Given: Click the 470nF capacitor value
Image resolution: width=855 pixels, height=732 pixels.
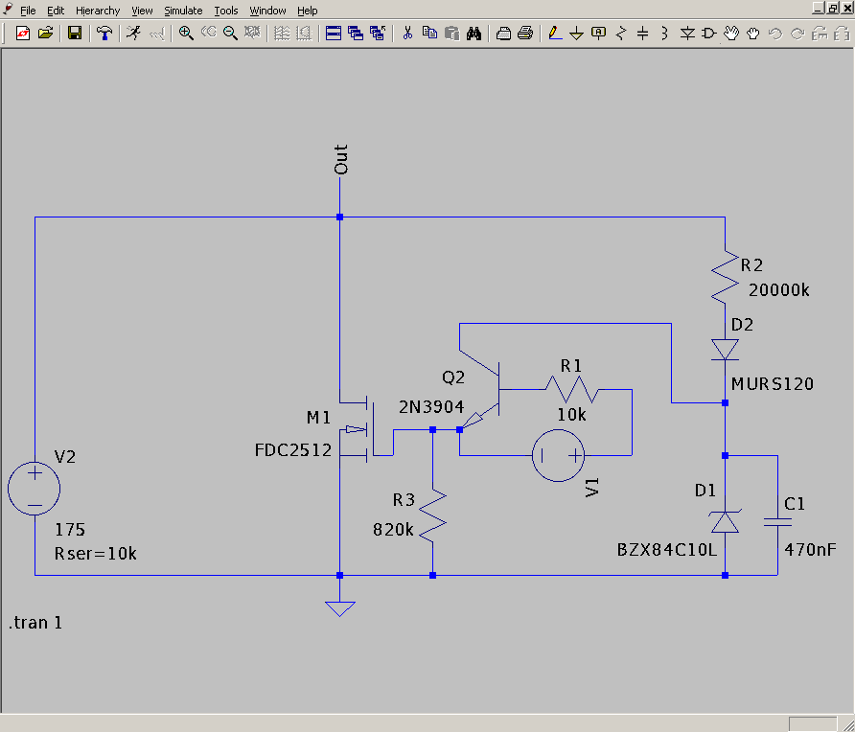Looking at the screenshot, I should [x=810, y=550].
